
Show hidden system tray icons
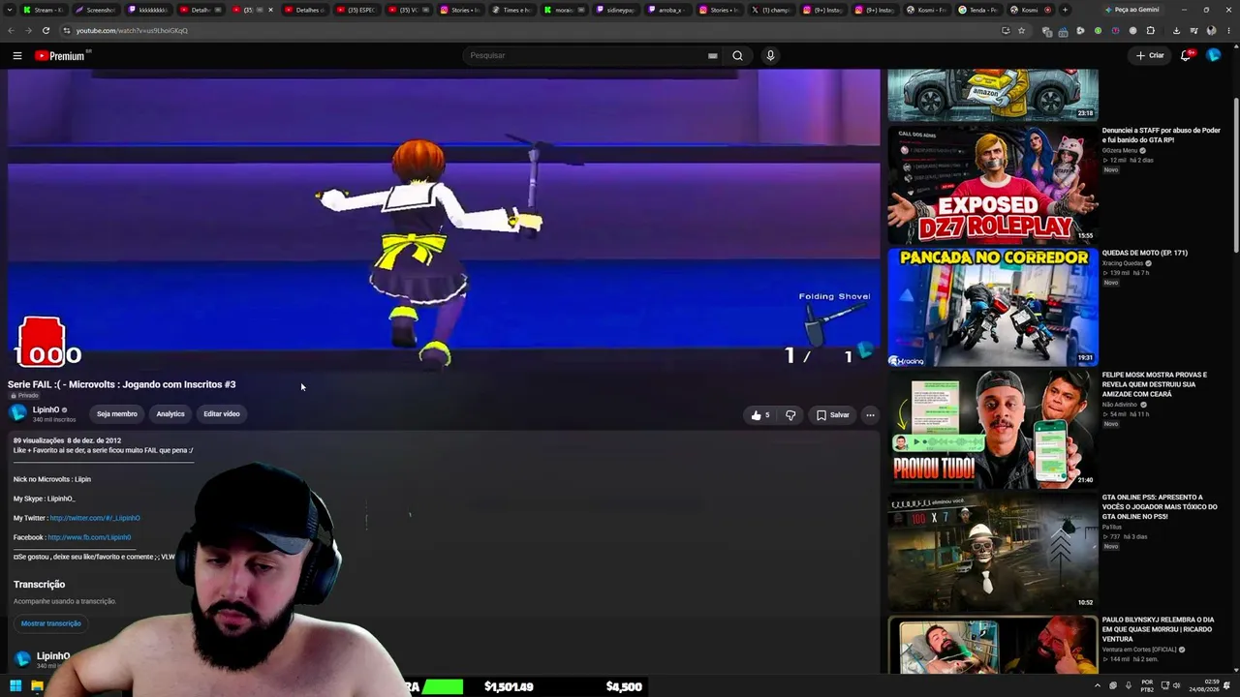(x=1098, y=685)
